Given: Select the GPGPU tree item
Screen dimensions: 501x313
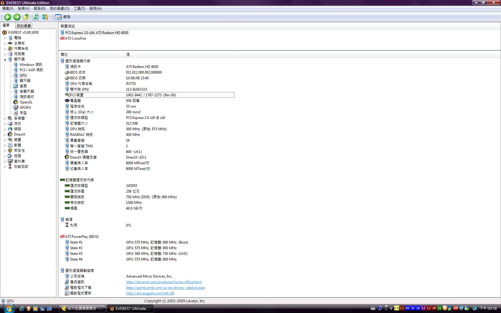Looking at the screenshot, I should (25, 108).
